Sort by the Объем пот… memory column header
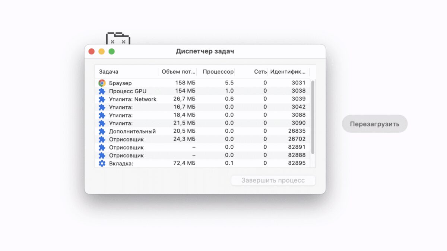Viewport: 447px width, 251px height. (178, 72)
